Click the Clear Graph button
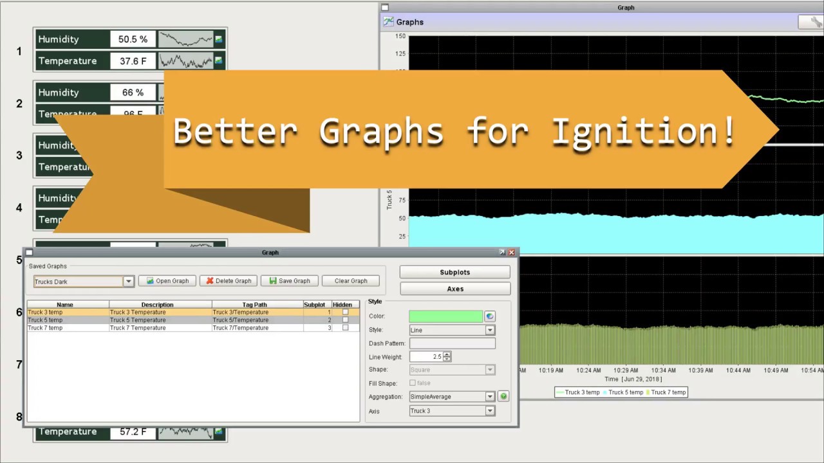824x463 pixels. click(351, 281)
